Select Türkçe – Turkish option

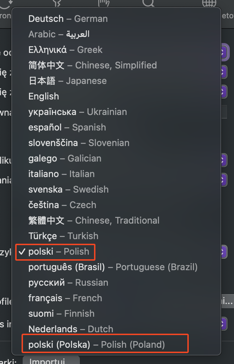pyautogui.click(x=63, y=236)
